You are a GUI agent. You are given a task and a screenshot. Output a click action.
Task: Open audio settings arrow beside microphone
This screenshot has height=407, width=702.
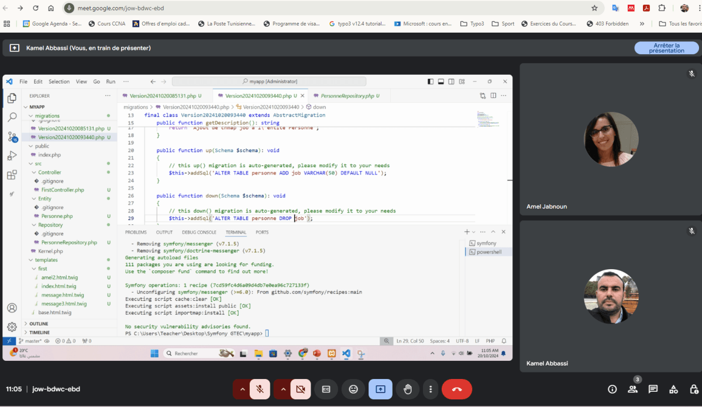click(242, 389)
